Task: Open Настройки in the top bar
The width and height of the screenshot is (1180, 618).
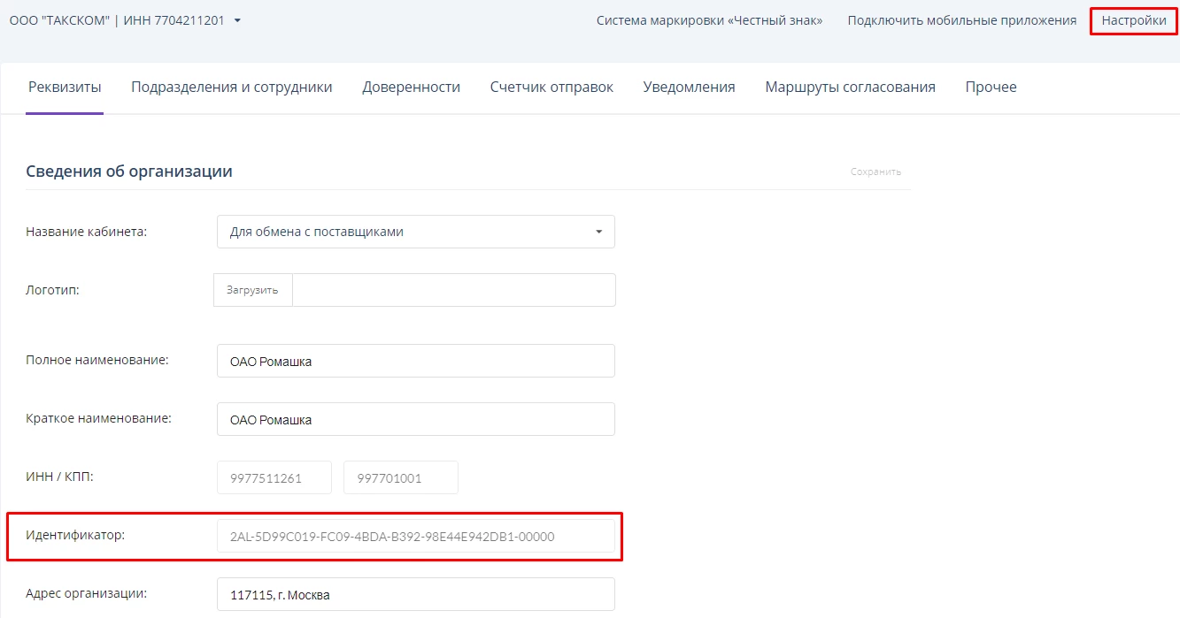Action: (x=1134, y=20)
